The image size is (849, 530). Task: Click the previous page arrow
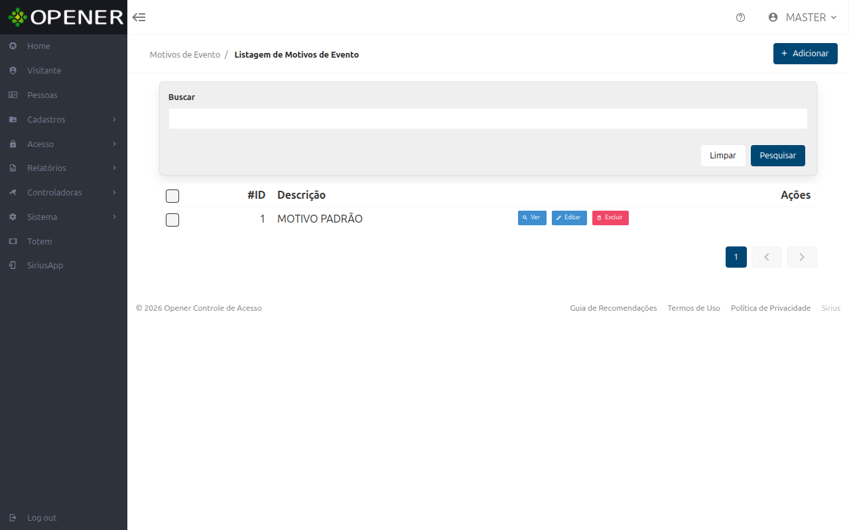(767, 257)
